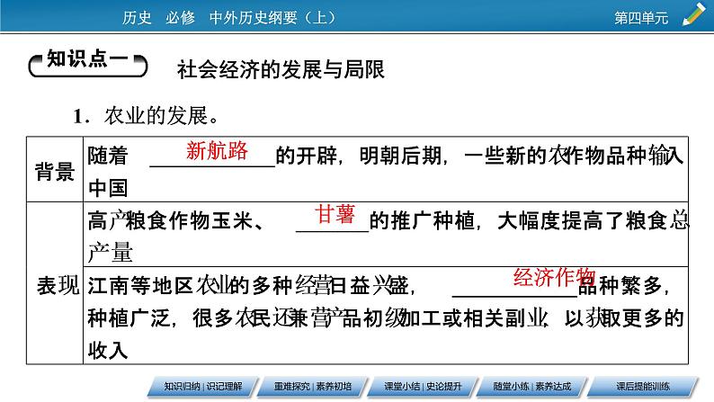Screen dimensions: 714x402
Task: Click the 背景 table row header
Action: [55, 172]
